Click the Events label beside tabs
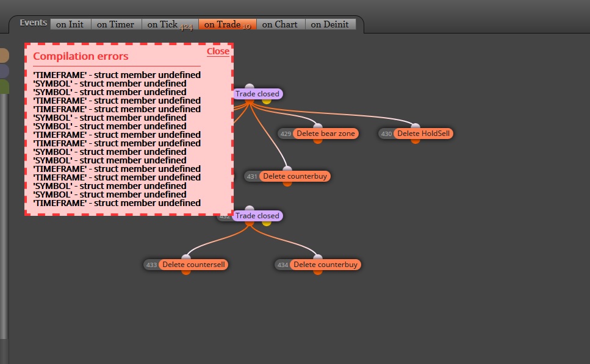Screen dimensions: 590x364 [33, 23]
